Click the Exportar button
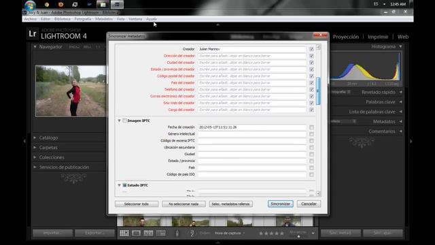This screenshot has width=435, height=245. (94, 233)
